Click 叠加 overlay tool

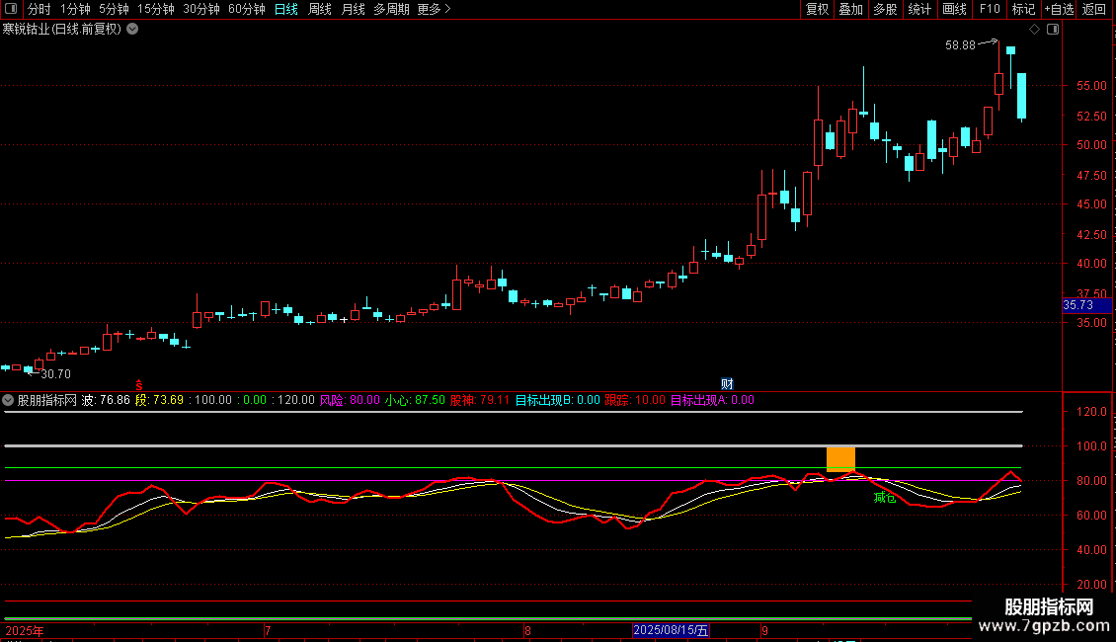[850, 9]
